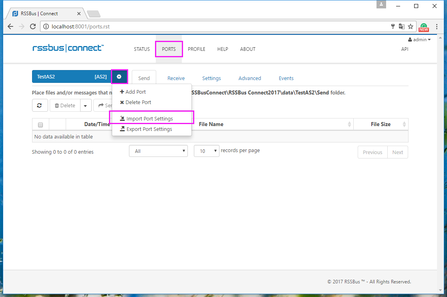
Task: Click the translate icon in the address bar
Action: [402, 26]
